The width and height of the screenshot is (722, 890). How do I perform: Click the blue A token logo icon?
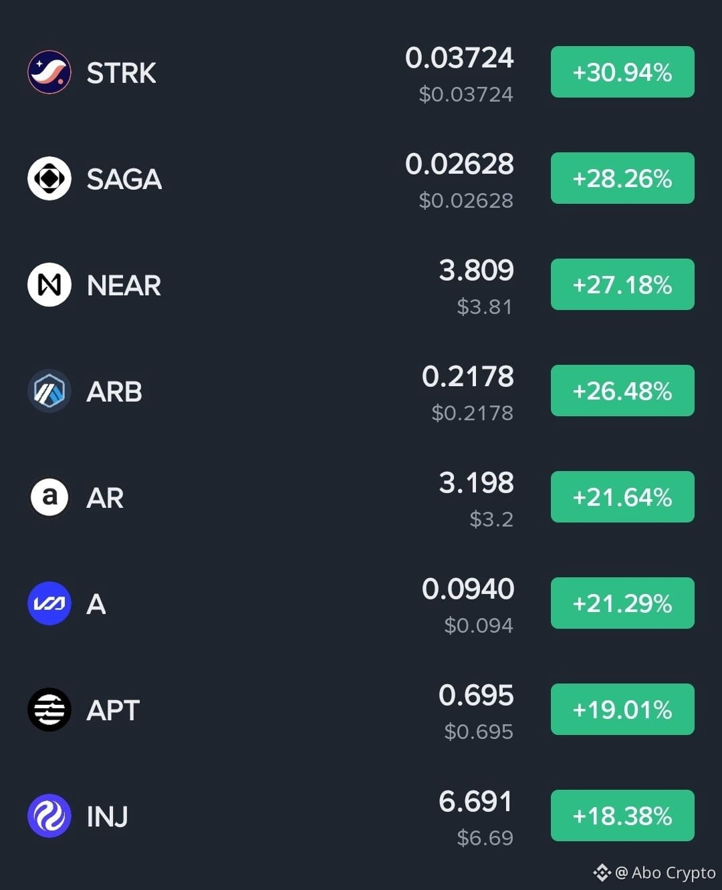pyautogui.click(x=49, y=603)
